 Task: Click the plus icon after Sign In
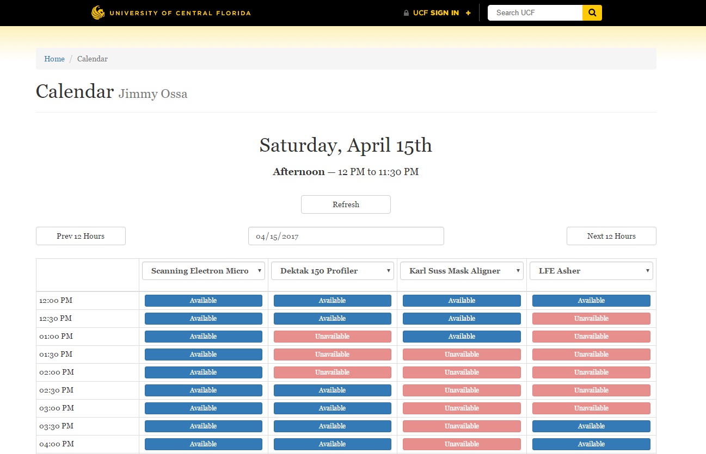468,13
